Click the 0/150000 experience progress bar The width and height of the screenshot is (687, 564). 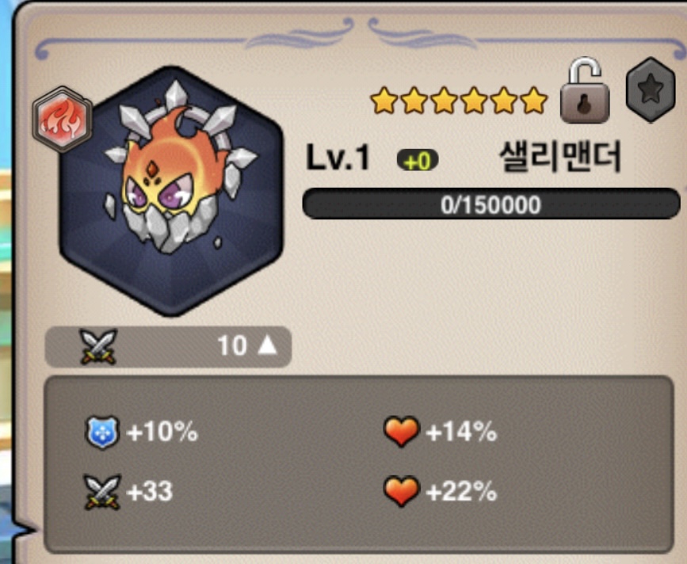click(491, 204)
